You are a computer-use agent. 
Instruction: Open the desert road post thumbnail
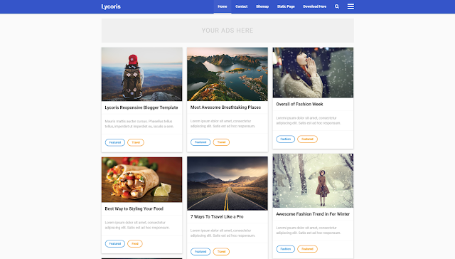point(227,183)
